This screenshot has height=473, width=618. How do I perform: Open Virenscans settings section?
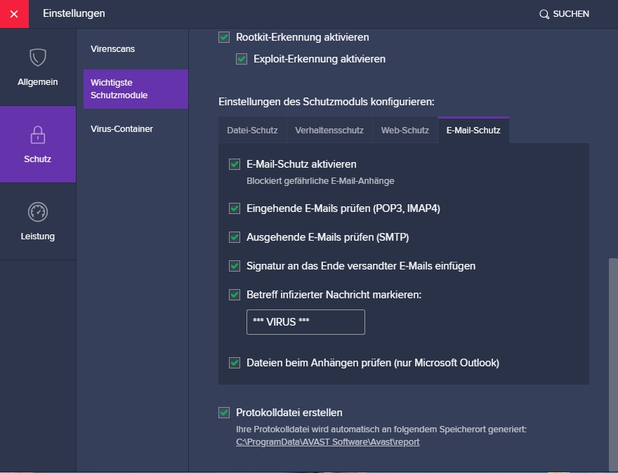[x=113, y=49]
